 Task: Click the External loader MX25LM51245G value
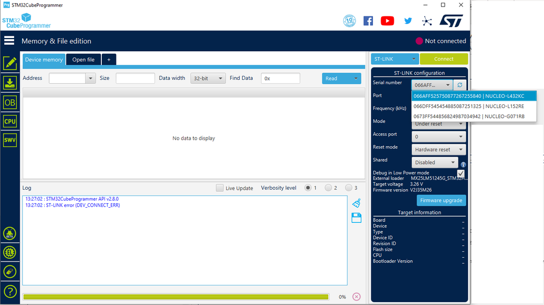click(x=439, y=178)
